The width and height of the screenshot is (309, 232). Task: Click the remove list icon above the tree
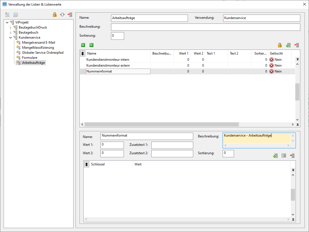70,15
